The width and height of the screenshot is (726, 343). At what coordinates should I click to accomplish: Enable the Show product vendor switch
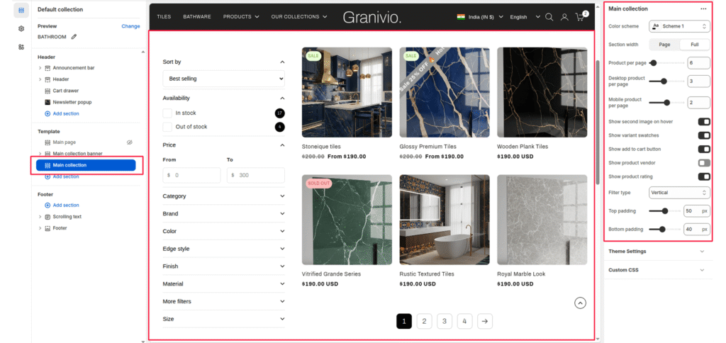[703, 163]
